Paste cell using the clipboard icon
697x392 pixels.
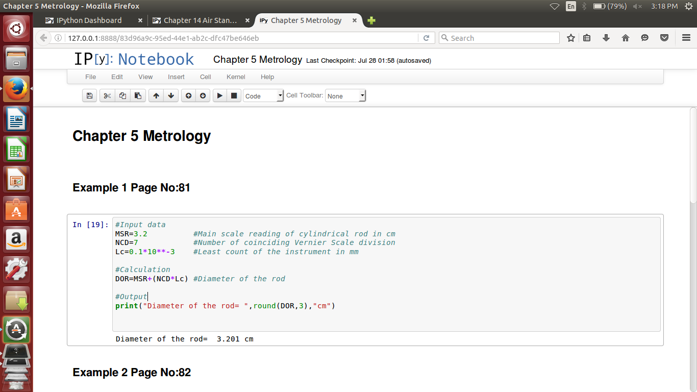138,95
